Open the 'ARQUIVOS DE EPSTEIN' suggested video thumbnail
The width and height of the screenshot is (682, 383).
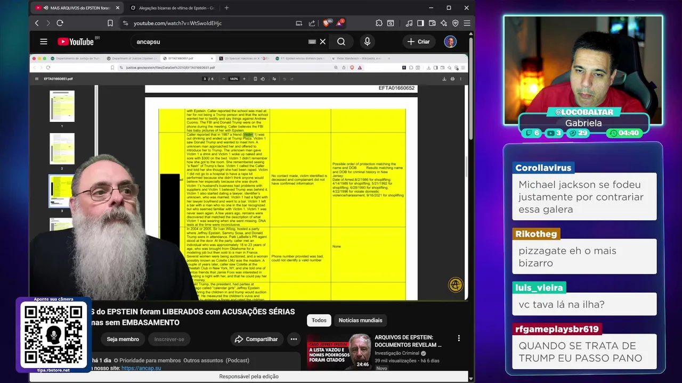point(339,352)
